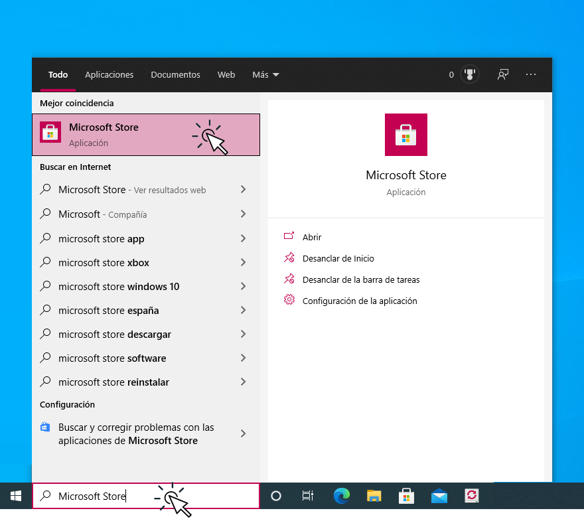This screenshot has height=531, width=584.
Task: Open the red sync app on taskbar
Action: (x=472, y=496)
